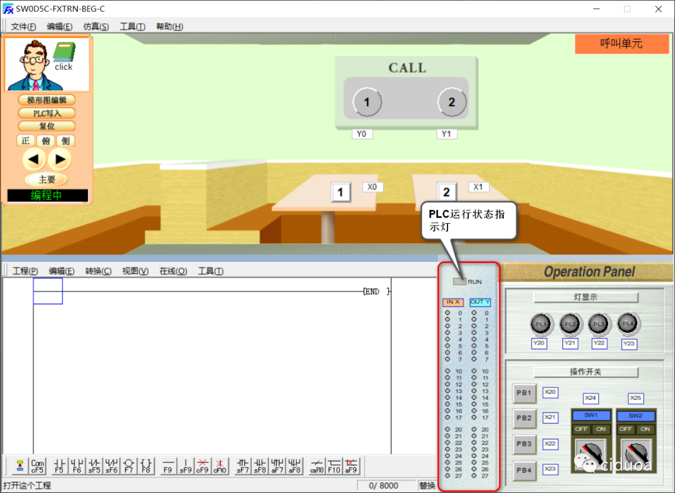
Task: Select the sF5 normally closed contact icon
Action: point(94,466)
